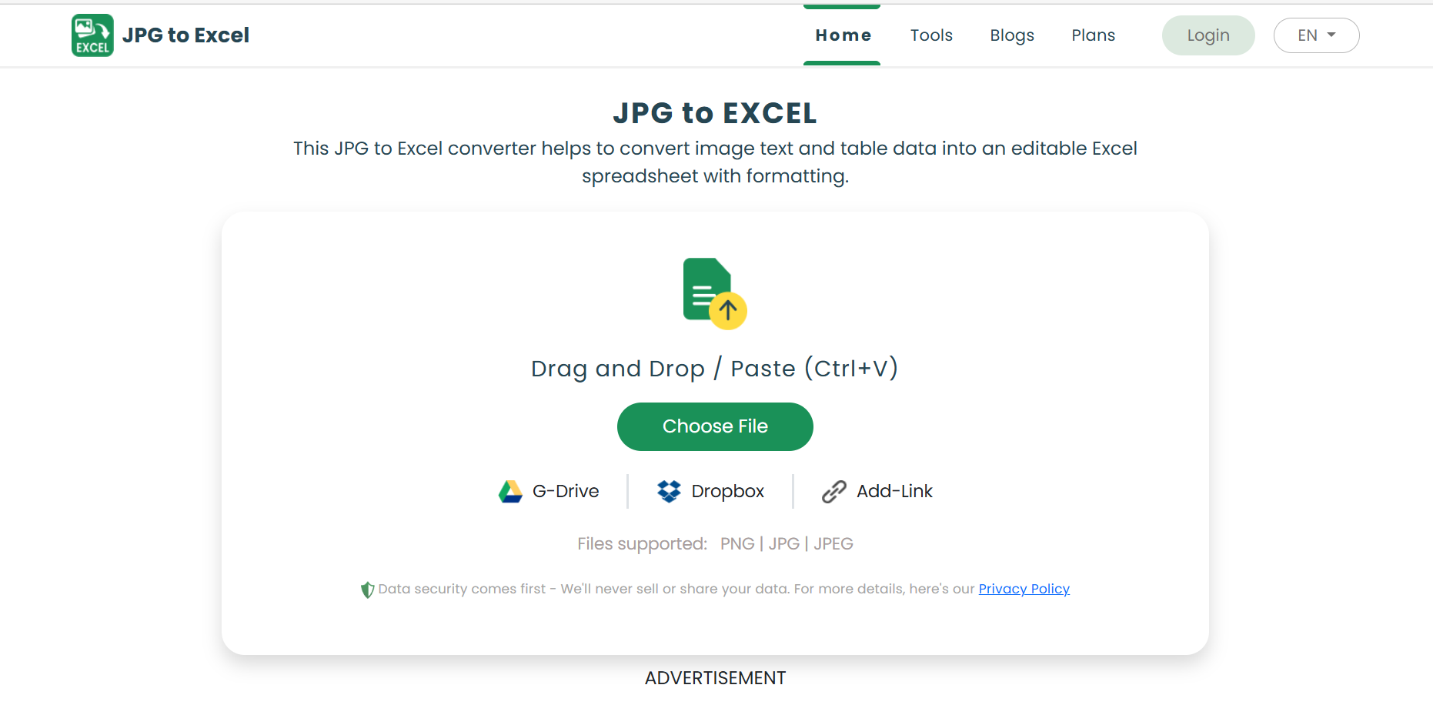Click the Login button

[x=1208, y=35]
